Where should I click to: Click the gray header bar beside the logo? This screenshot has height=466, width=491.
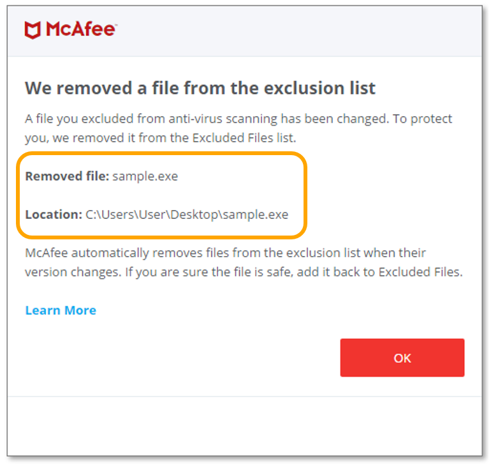click(300, 31)
